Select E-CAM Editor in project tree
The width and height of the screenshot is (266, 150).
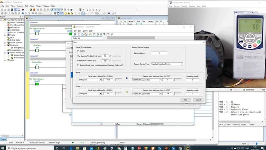[15, 40]
